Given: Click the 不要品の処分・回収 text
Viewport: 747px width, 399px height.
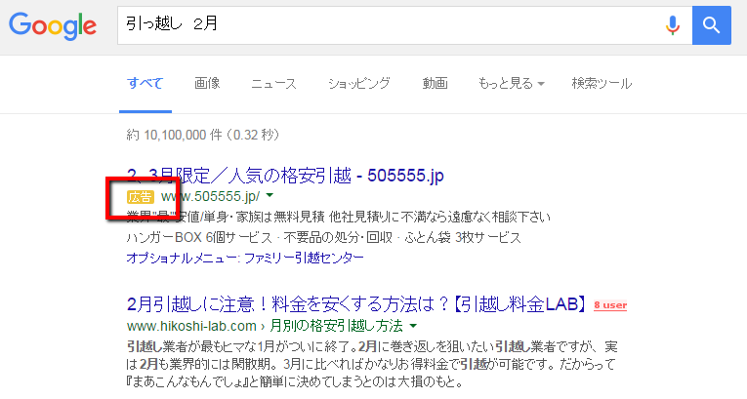Looking at the screenshot, I should [x=338, y=238].
